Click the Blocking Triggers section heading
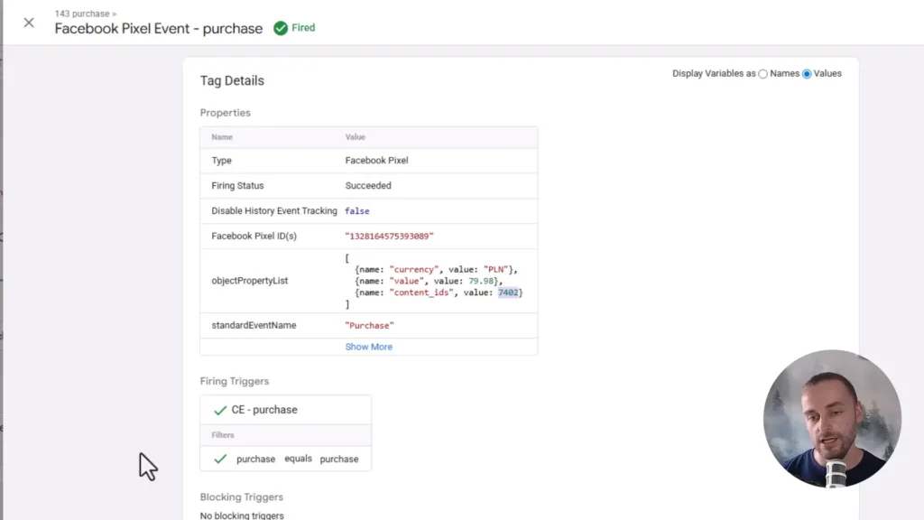The width and height of the screenshot is (924, 520). pos(242,497)
